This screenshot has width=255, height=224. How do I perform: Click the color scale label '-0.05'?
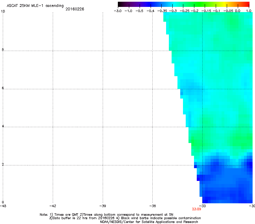pos(228,11)
